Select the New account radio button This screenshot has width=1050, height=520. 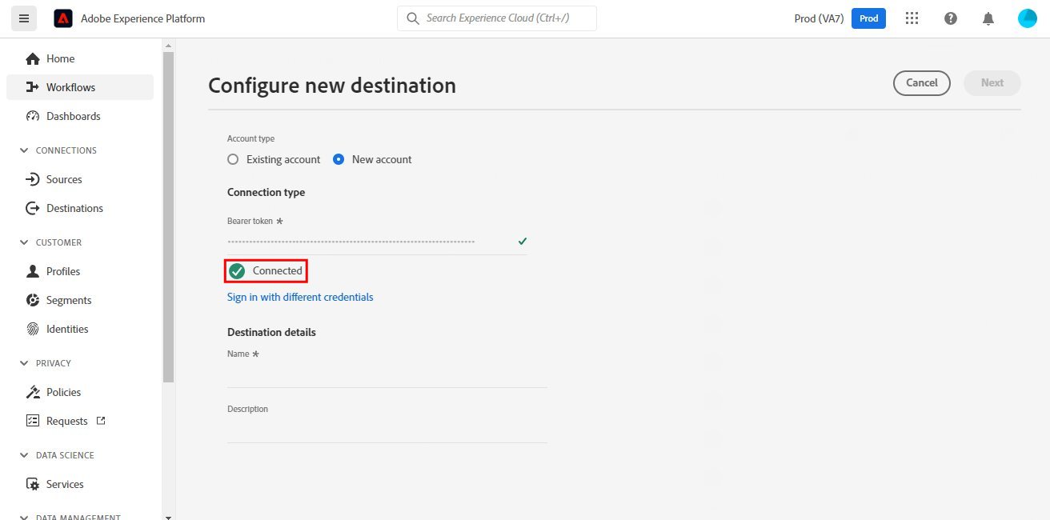339,159
